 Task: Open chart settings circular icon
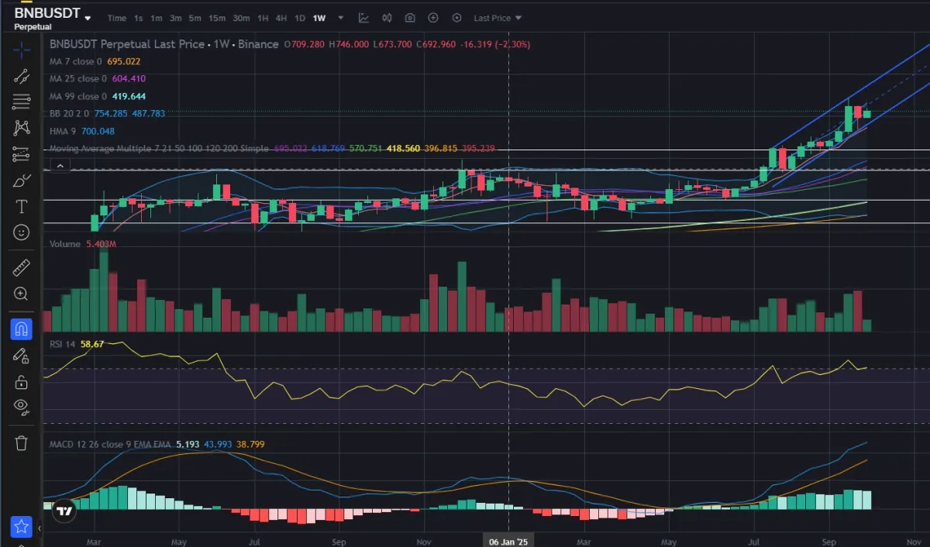456,18
